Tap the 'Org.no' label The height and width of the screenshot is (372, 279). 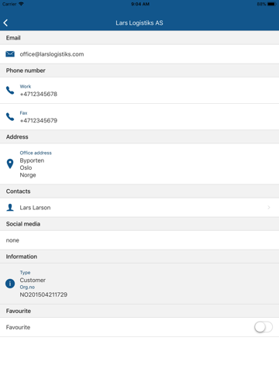(27, 288)
